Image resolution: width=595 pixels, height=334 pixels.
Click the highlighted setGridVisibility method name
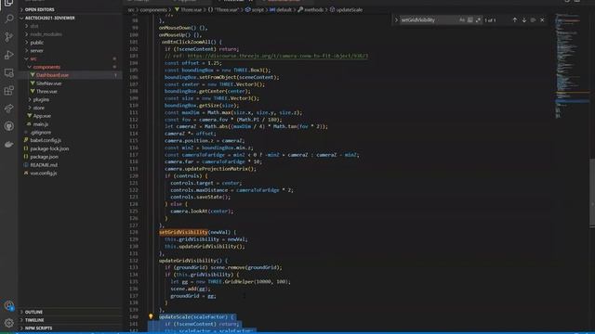(183, 232)
